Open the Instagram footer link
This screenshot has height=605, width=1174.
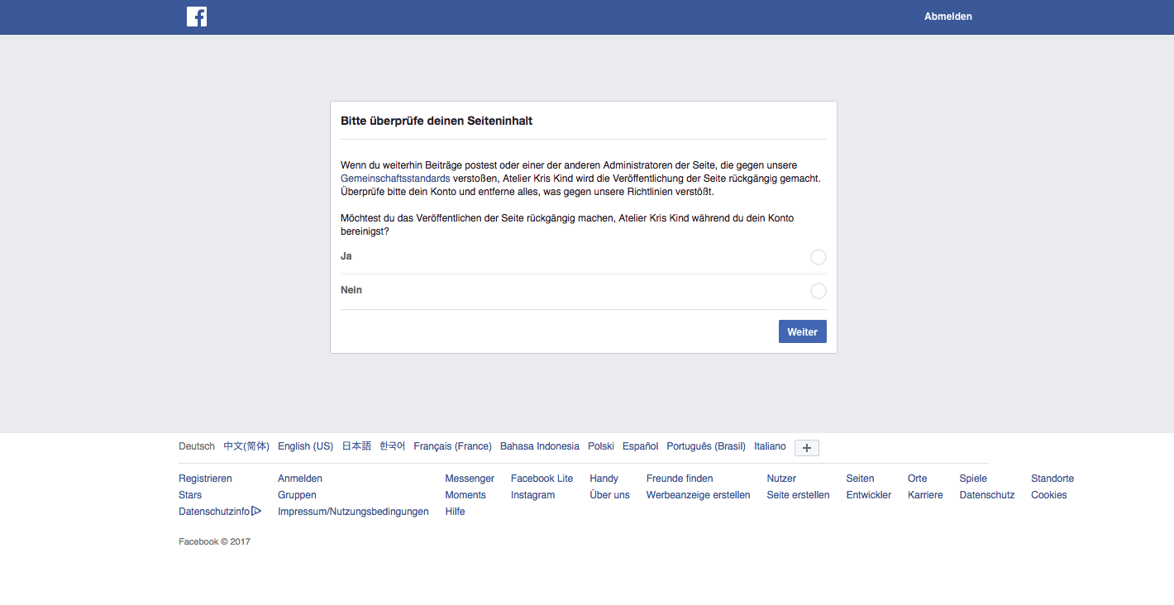point(532,495)
